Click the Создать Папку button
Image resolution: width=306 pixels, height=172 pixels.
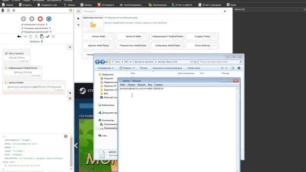[202, 36]
